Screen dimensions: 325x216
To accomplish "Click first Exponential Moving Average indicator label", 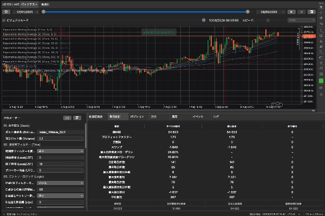I will pos(28,30).
